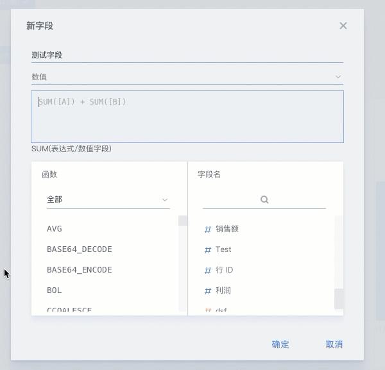Image resolution: width=385 pixels, height=370 pixels.
Task: Click the function list scrollbar thumb
Action: [x=183, y=221]
